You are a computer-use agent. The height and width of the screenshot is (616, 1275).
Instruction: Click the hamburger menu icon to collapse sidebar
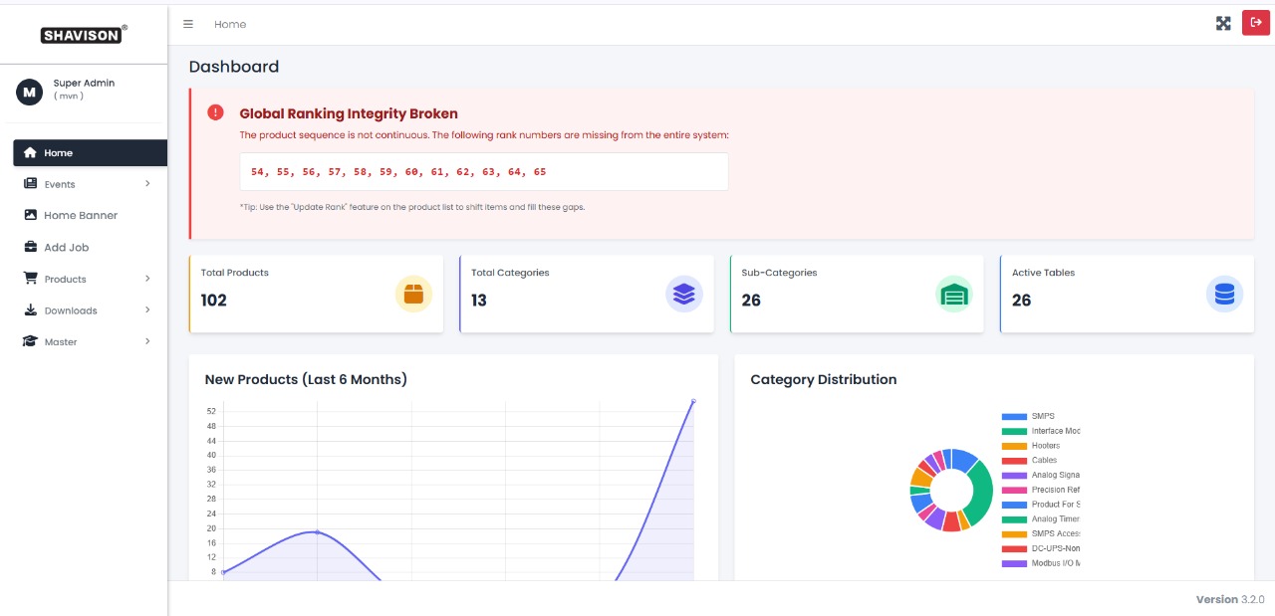188,24
